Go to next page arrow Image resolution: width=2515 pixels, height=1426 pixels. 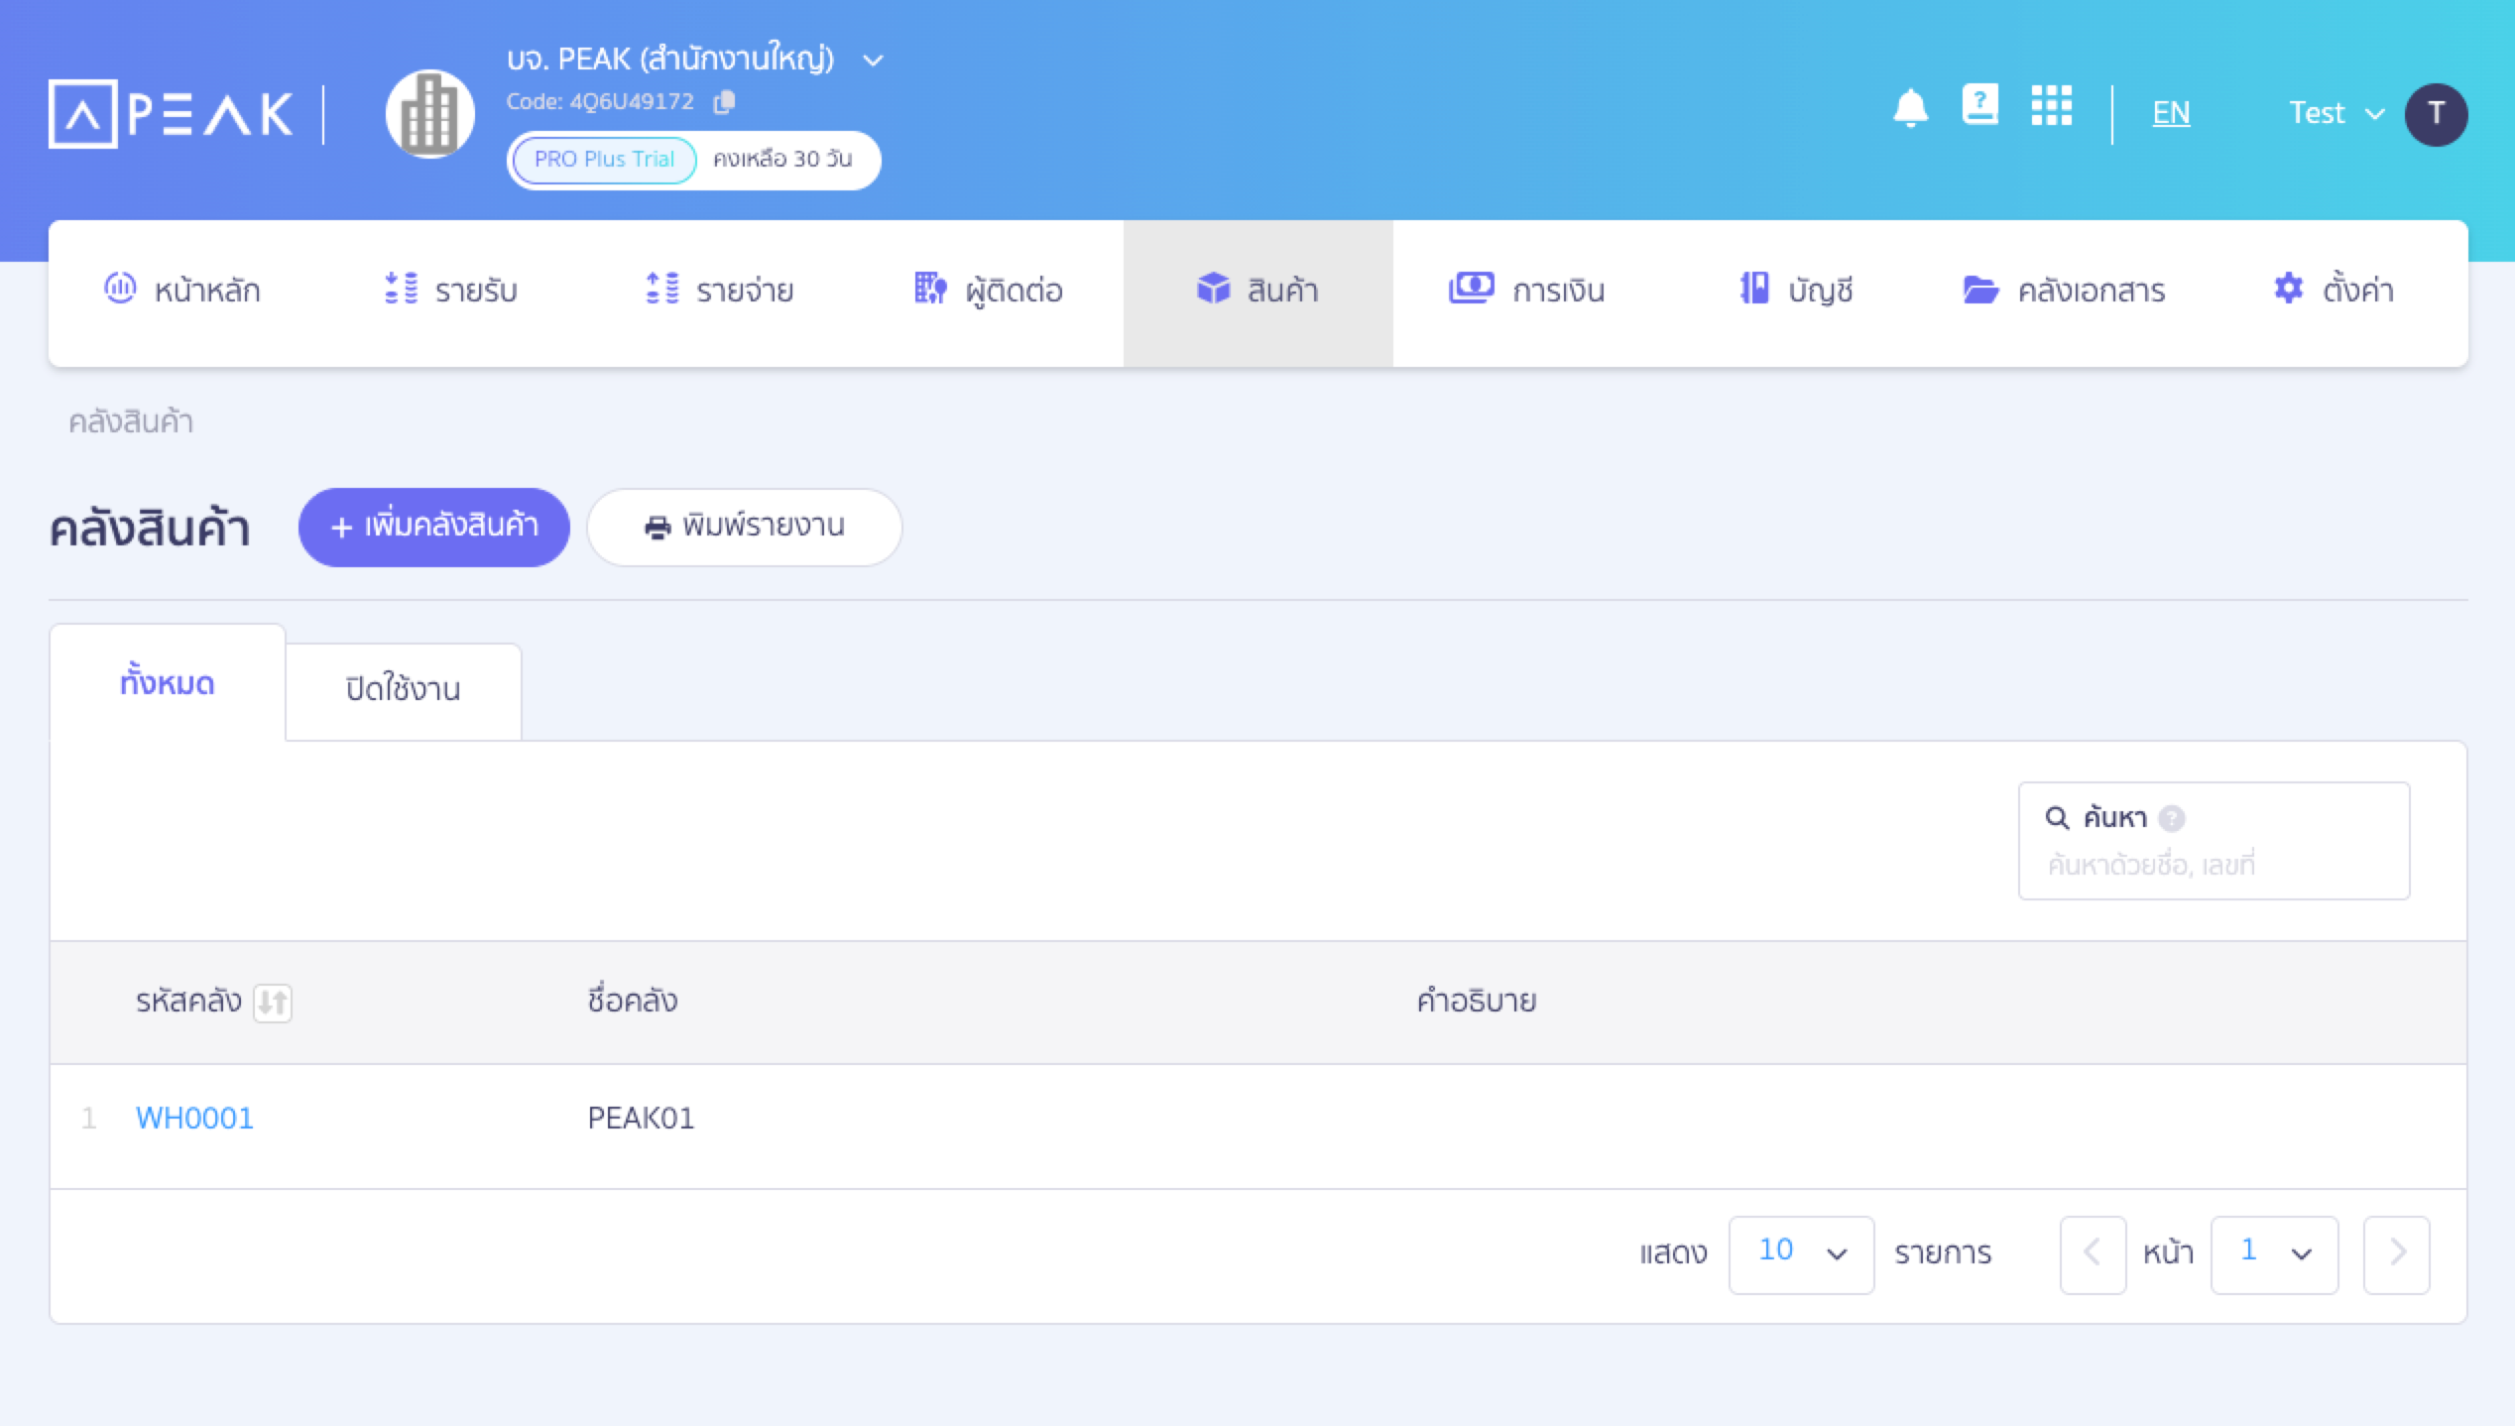pos(2396,1253)
